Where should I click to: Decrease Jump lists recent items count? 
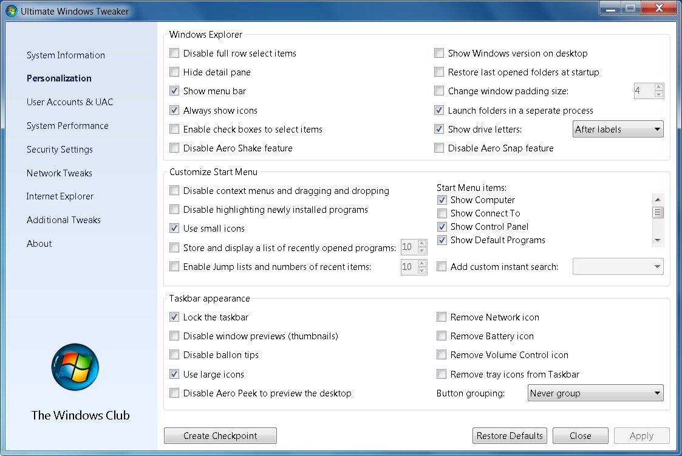(x=421, y=270)
